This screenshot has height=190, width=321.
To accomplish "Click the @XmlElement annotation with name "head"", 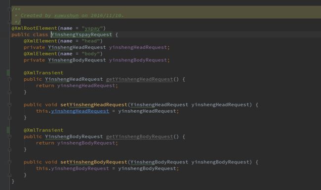I will tap(40, 41).
